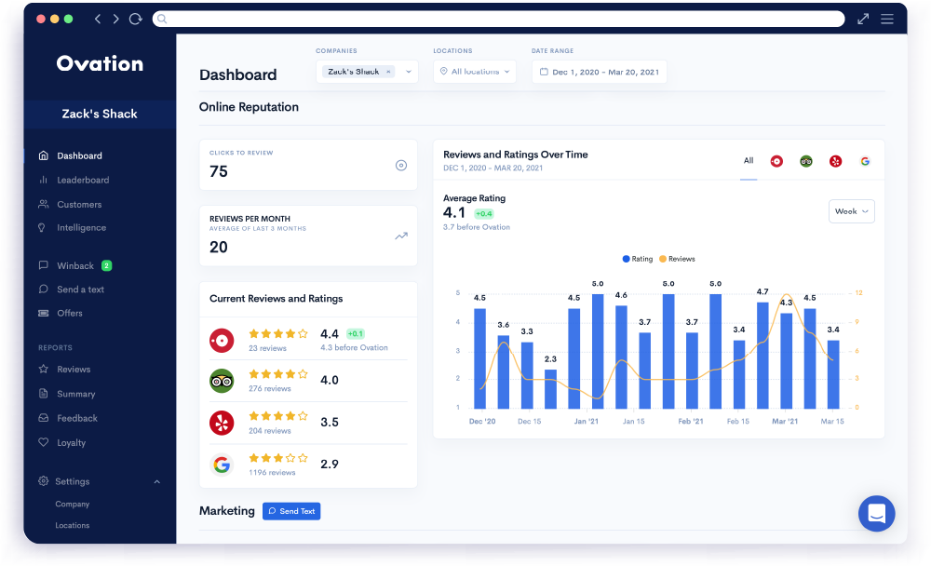Click the 276 reviews text
The height and width of the screenshot is (566, 931).
(270, 388)
